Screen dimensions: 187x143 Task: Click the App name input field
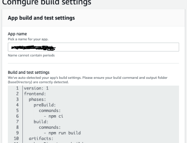(93, 47)
